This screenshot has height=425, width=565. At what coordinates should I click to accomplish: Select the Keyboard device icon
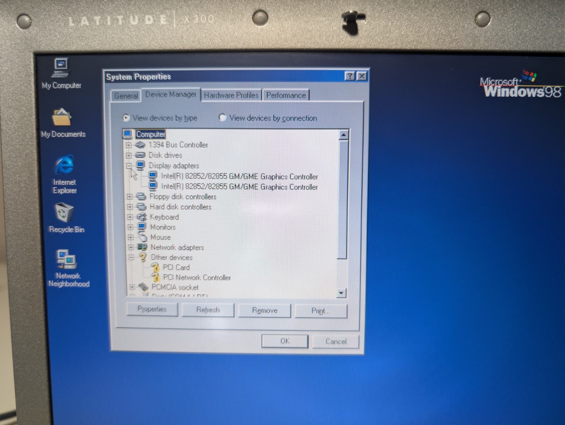(x=142, y=217)
